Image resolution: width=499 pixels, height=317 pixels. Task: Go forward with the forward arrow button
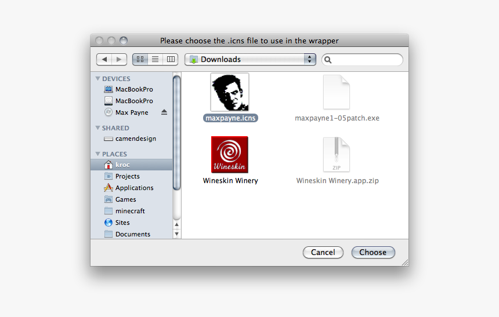click(x=120, y=60)
